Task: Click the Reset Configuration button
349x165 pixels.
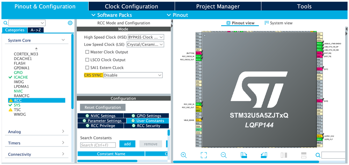Action: point(103,107)
